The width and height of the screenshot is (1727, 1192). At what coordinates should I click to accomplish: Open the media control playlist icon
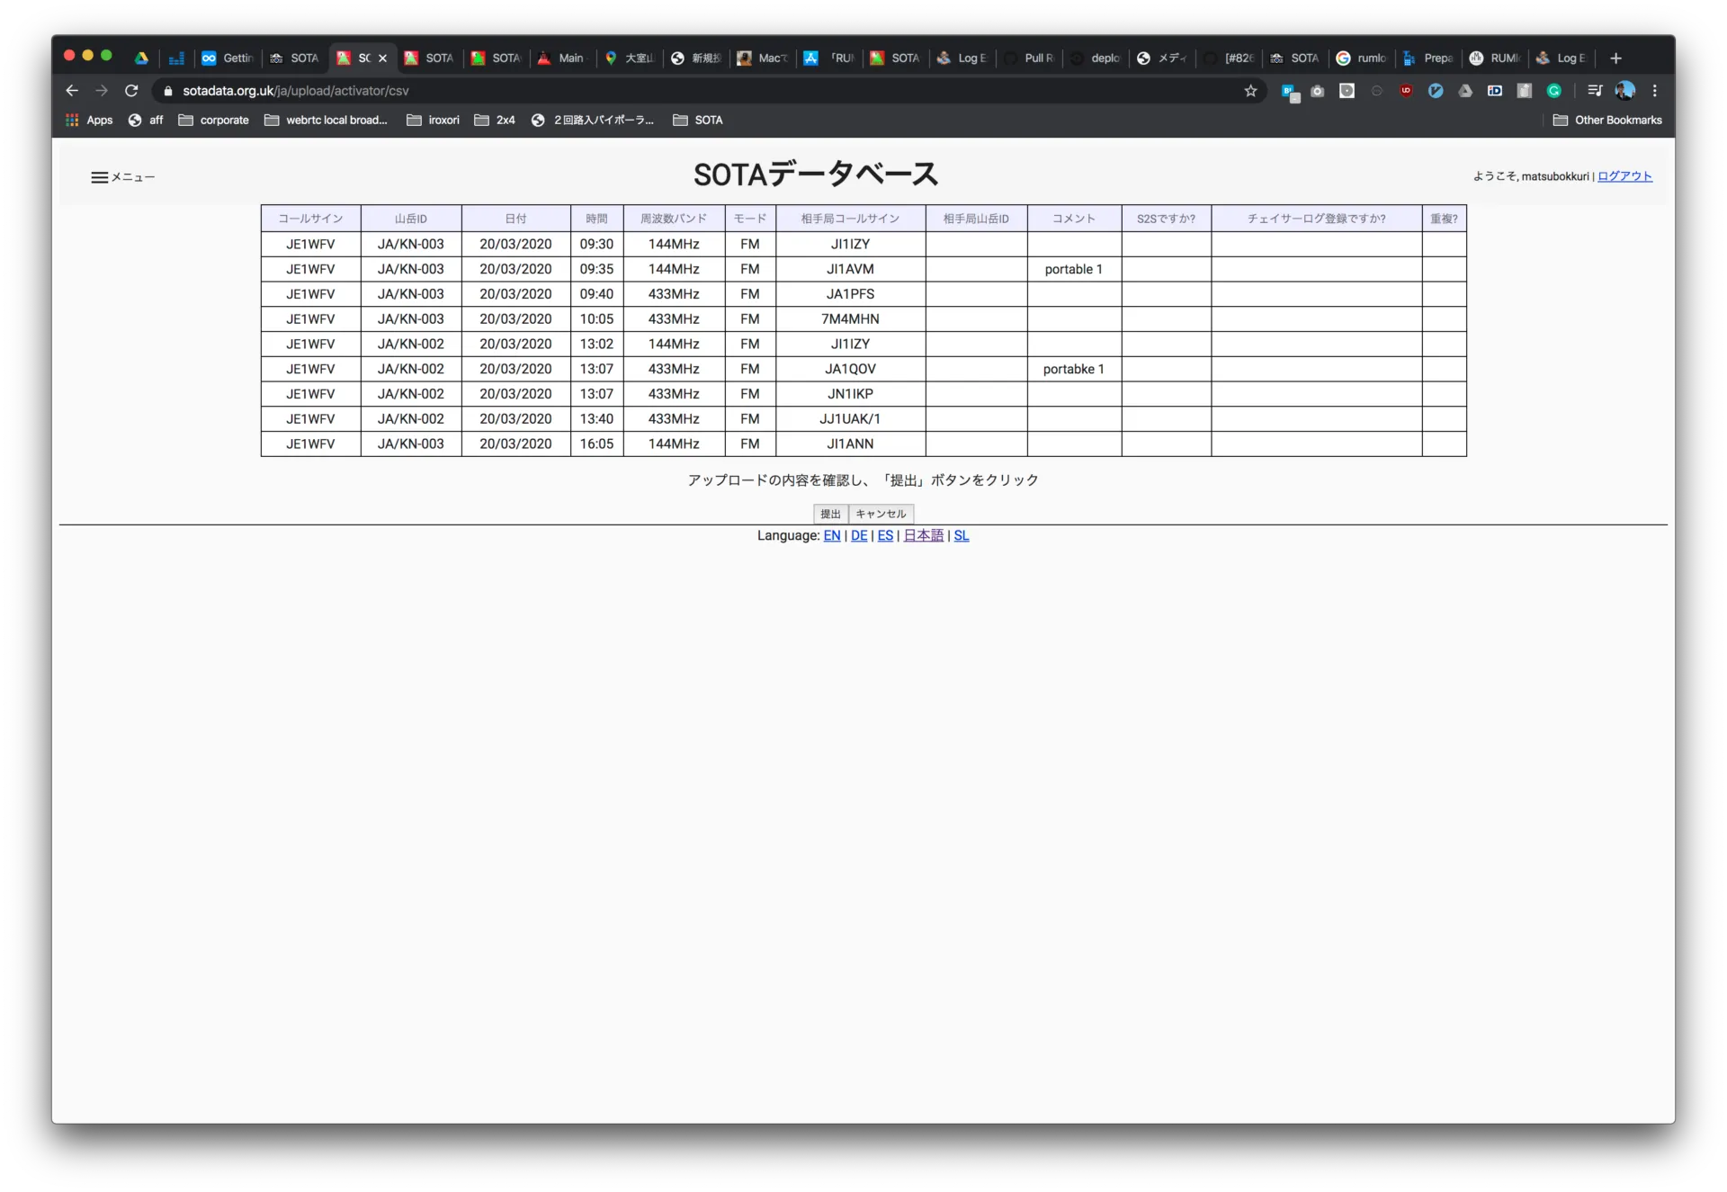(1595, 91)
